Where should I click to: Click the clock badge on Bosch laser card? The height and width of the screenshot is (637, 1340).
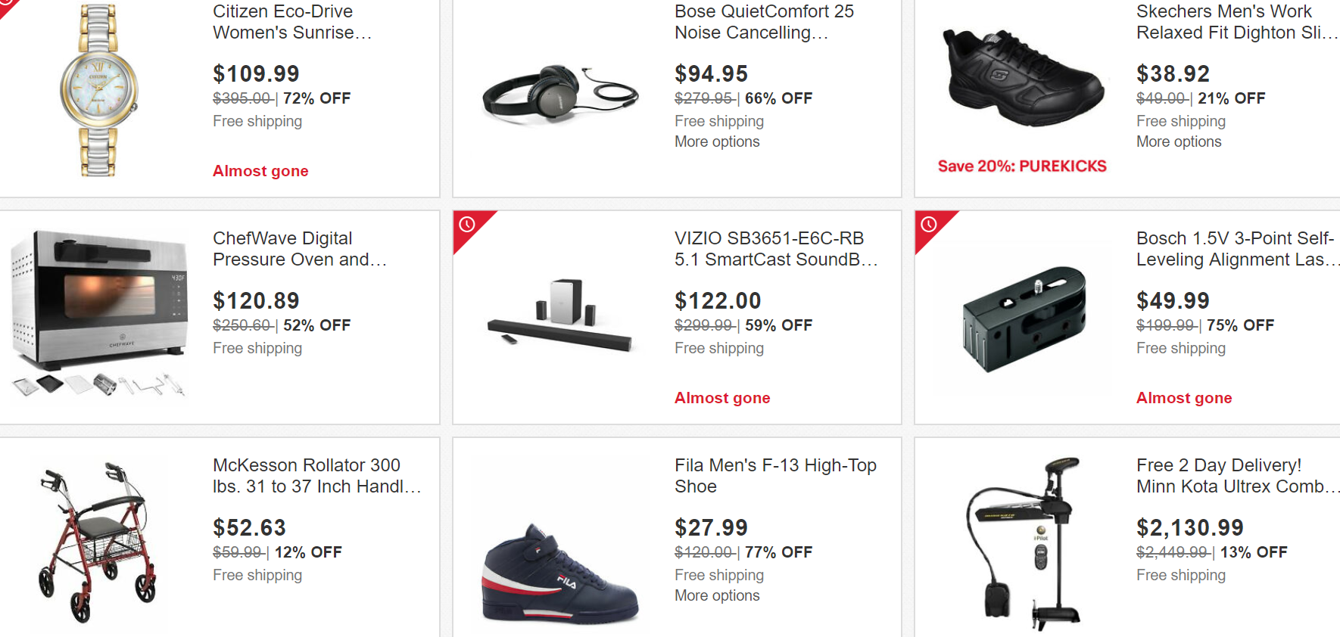coord(929,225)
